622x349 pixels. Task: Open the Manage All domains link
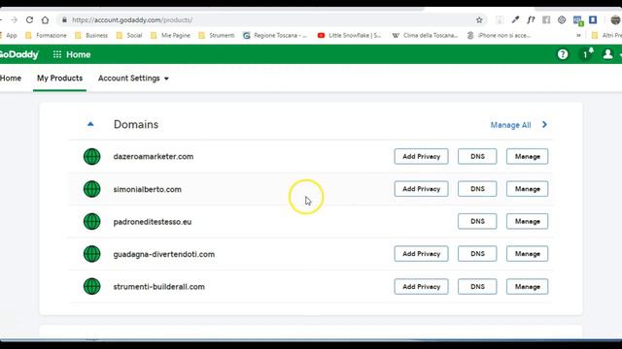coord(510,125)
